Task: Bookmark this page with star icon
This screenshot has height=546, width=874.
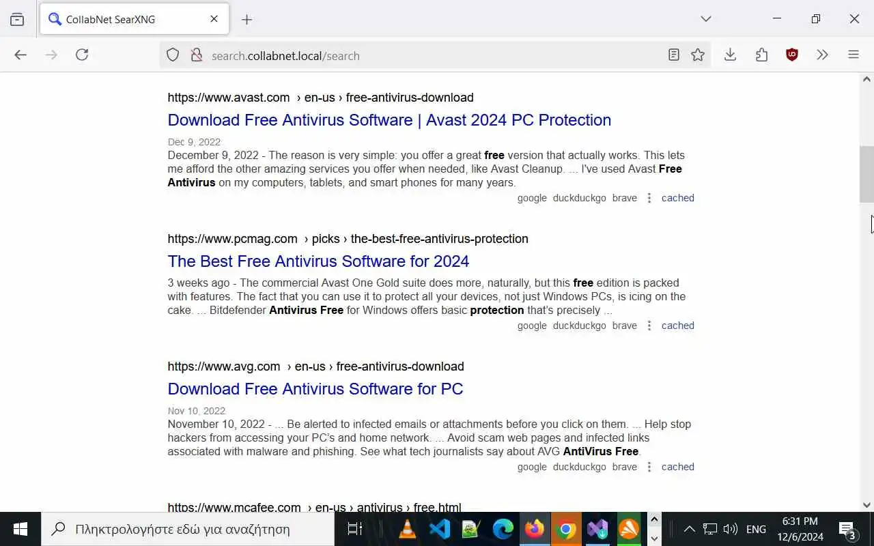Action: (698, 55)
